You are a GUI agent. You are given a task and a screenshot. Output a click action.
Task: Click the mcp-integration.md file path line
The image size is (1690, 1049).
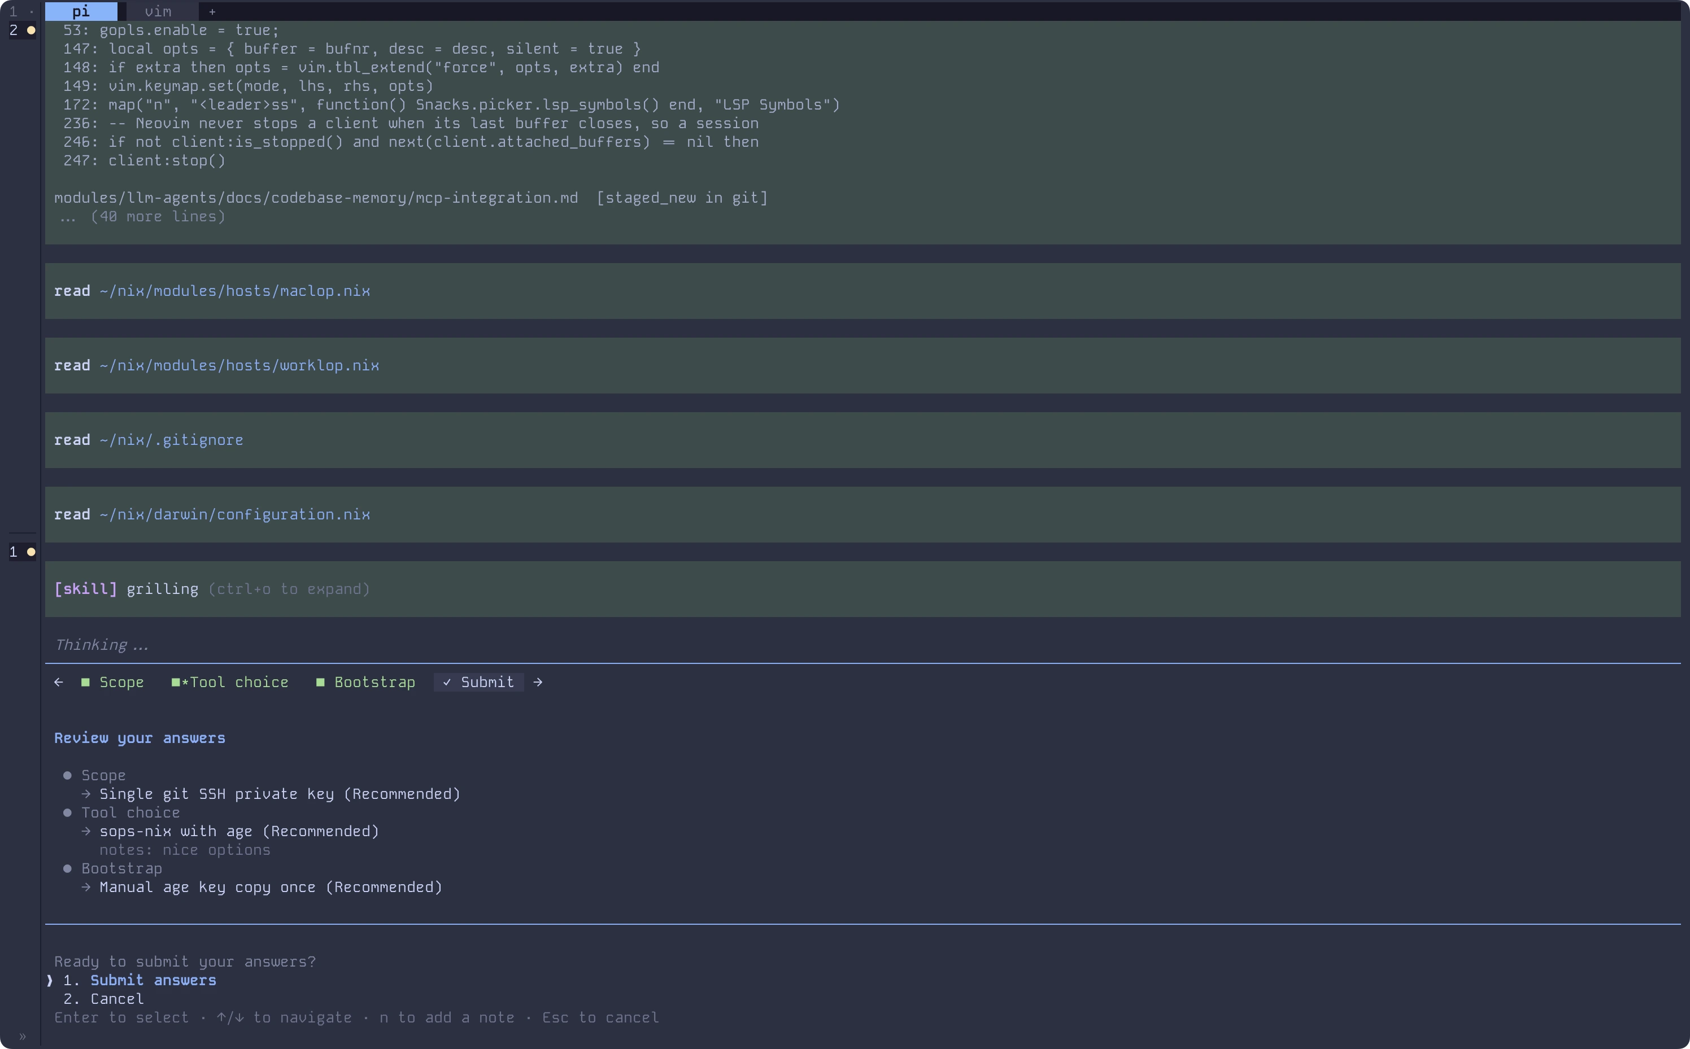[411, 198]
